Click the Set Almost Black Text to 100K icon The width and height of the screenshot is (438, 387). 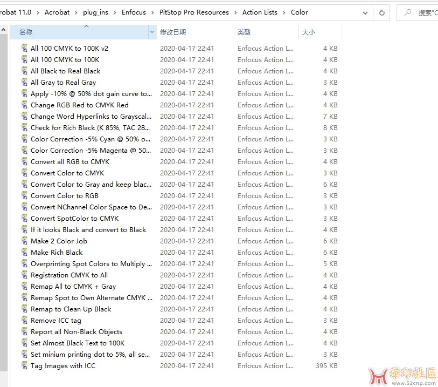[25, 343]
